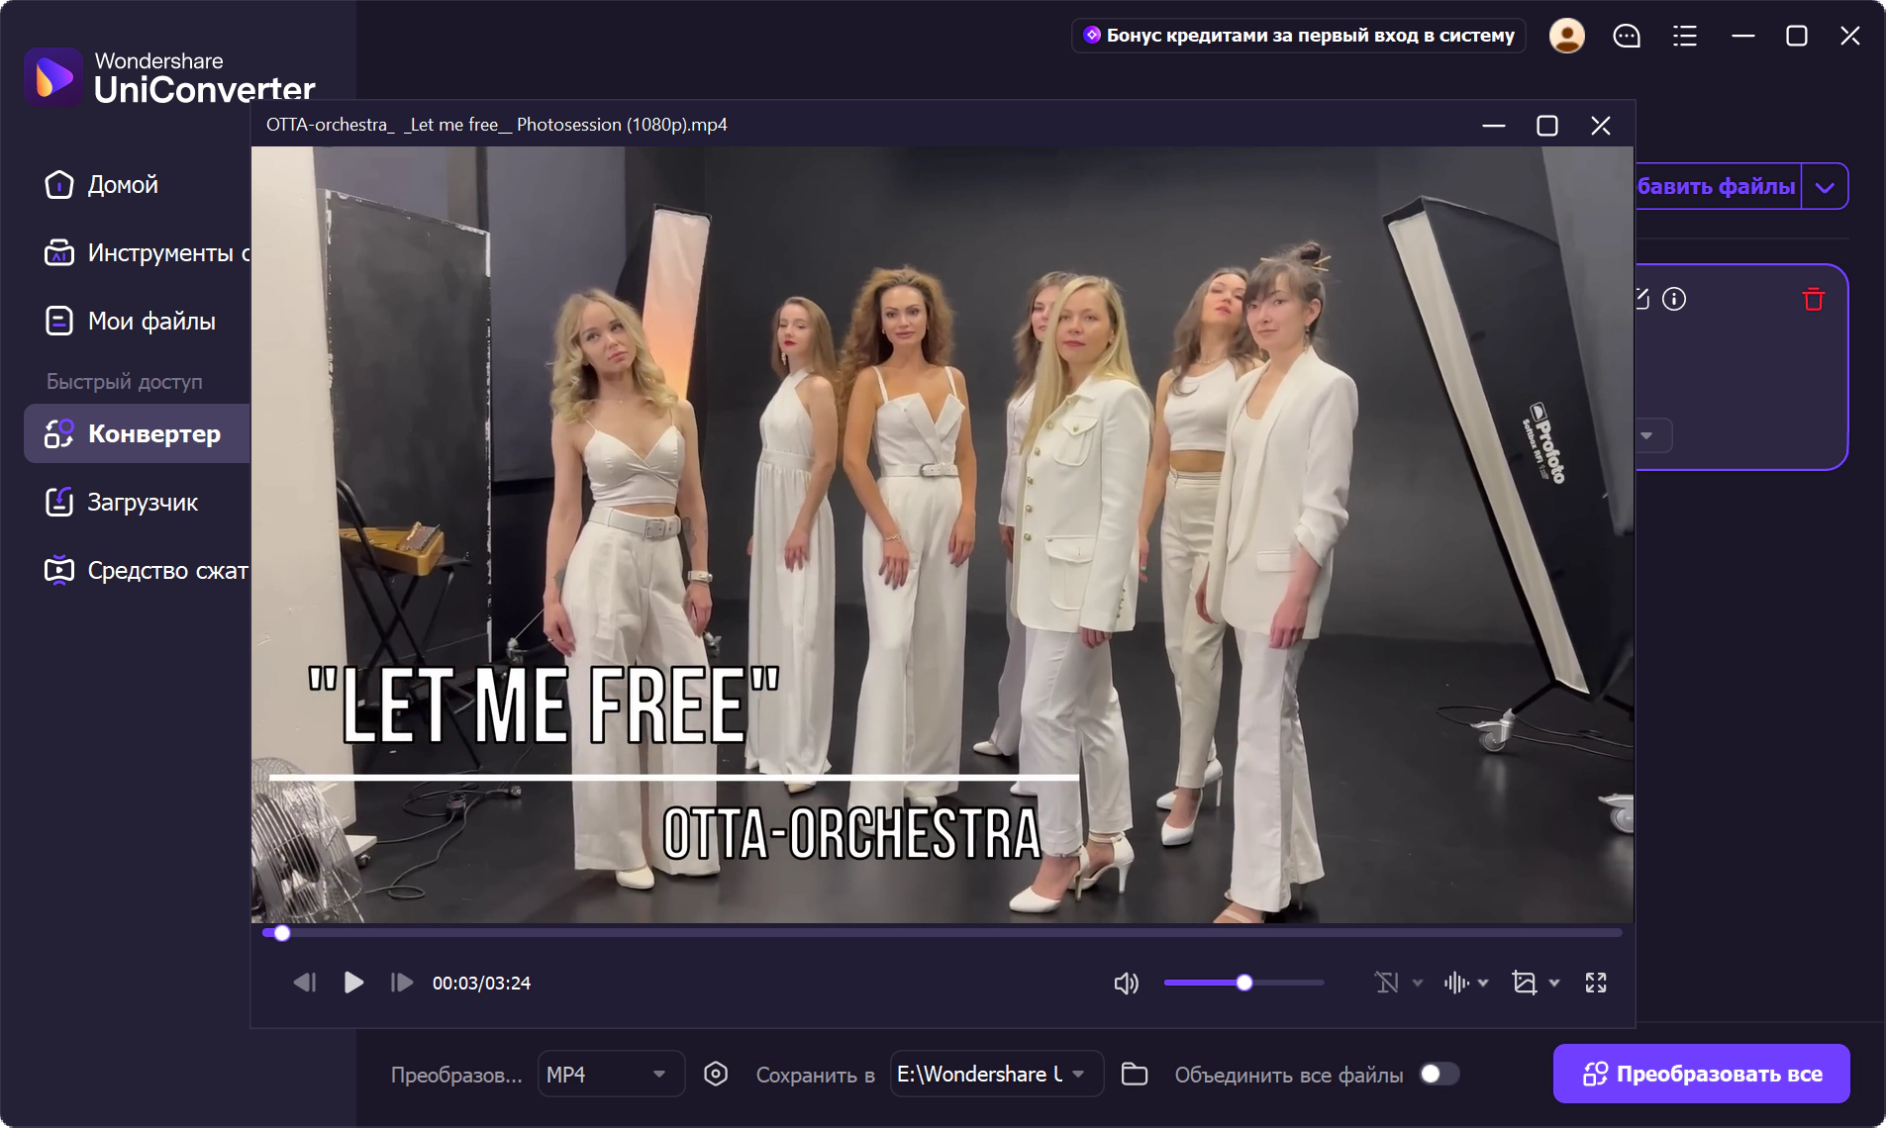Click the audio track waveform icon
1886x1128 pixels.
(x=1456, y=983)
